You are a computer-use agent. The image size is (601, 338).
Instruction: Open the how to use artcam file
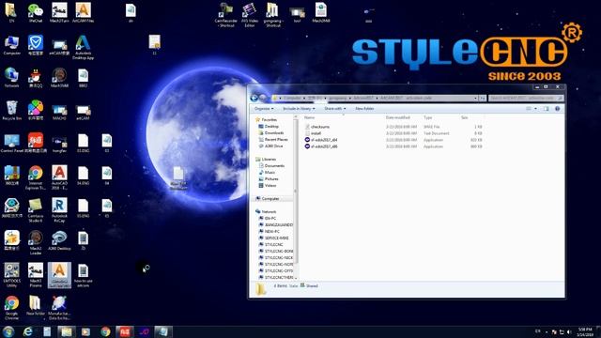pyautogui.click(x=83, y=275)
